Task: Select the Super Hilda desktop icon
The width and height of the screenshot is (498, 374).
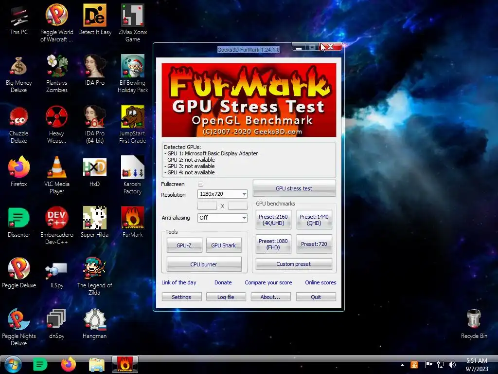Action: pos(95,222)
